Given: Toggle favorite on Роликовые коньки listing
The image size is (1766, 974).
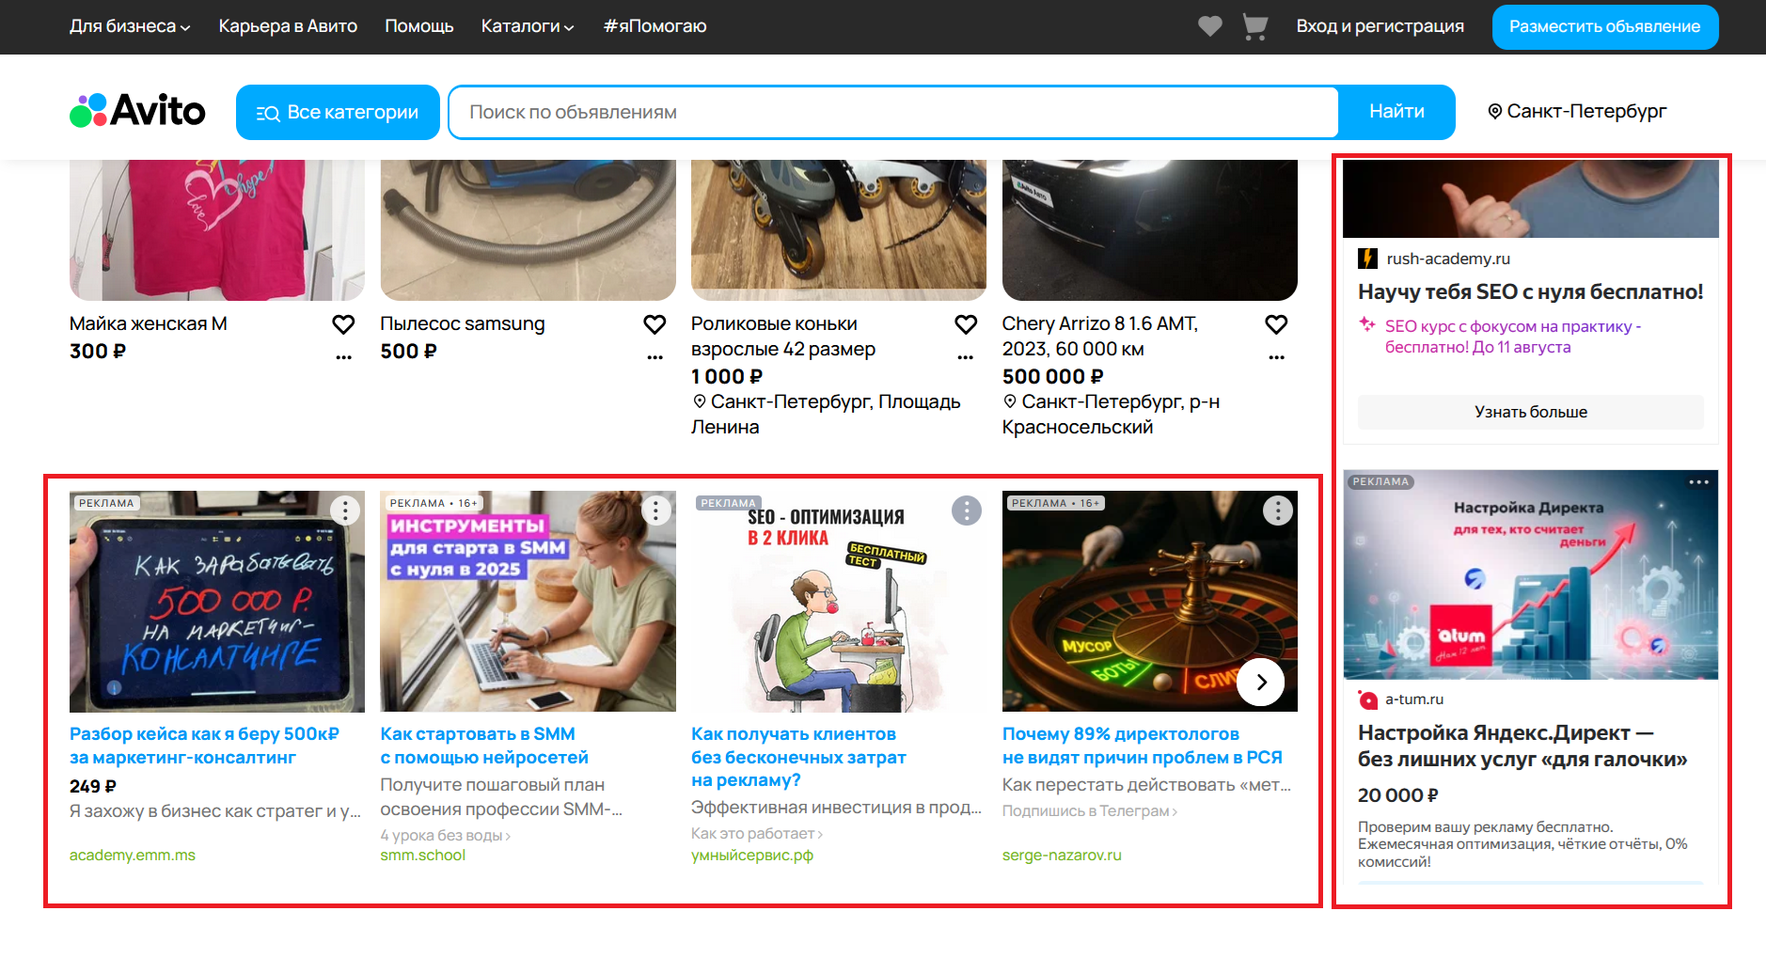Looking at the screenshot, I should pyautogui.click(x=966, y=324).
